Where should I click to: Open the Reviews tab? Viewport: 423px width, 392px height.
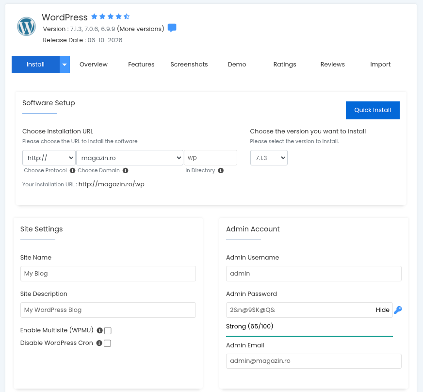[x=333, y=65]
